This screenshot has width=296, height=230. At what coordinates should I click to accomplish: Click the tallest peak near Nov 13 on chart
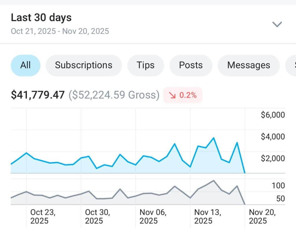pos(213,138)
